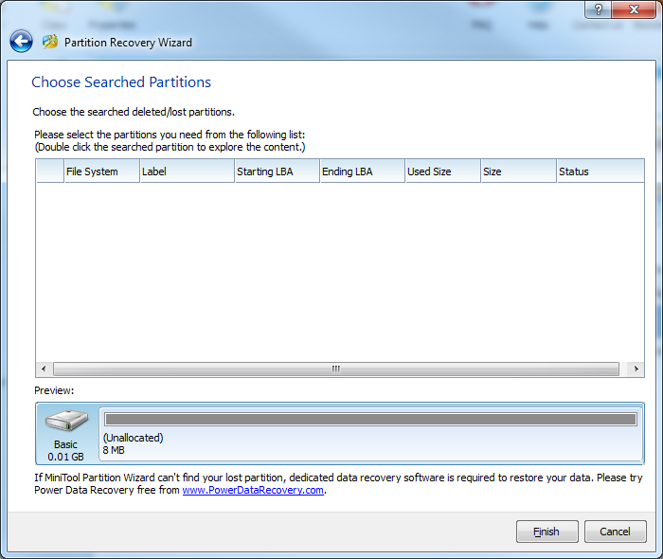663x559 pixels.
Task: Click the 8 MB size text
Action: tap(114, 450)
